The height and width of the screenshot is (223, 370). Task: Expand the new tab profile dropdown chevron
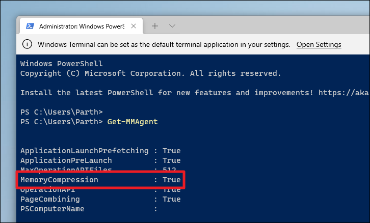[172, 26]
